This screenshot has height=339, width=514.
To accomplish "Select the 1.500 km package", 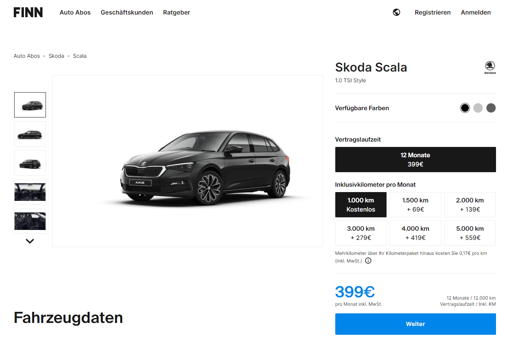I will pyautogui.click(x=415, y=205).
